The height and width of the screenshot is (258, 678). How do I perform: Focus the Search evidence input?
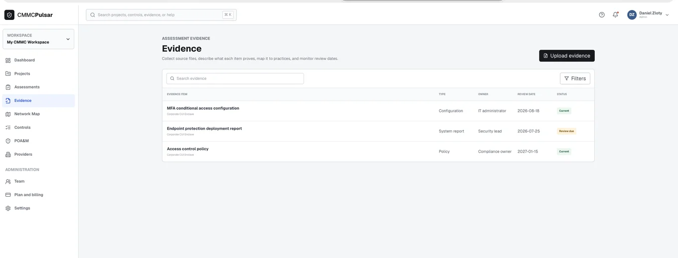pyautogui.click(x=235, y=79)
